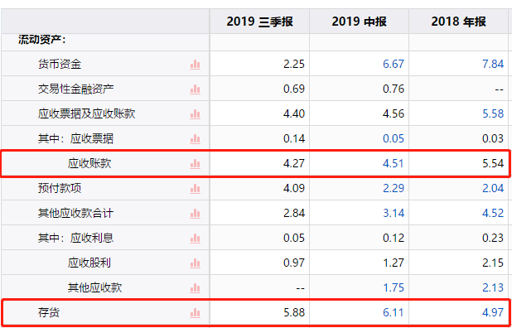Open the 6.11 存货 value link
The height and width of the screenshot is (328, 512).
pos(394,312)
